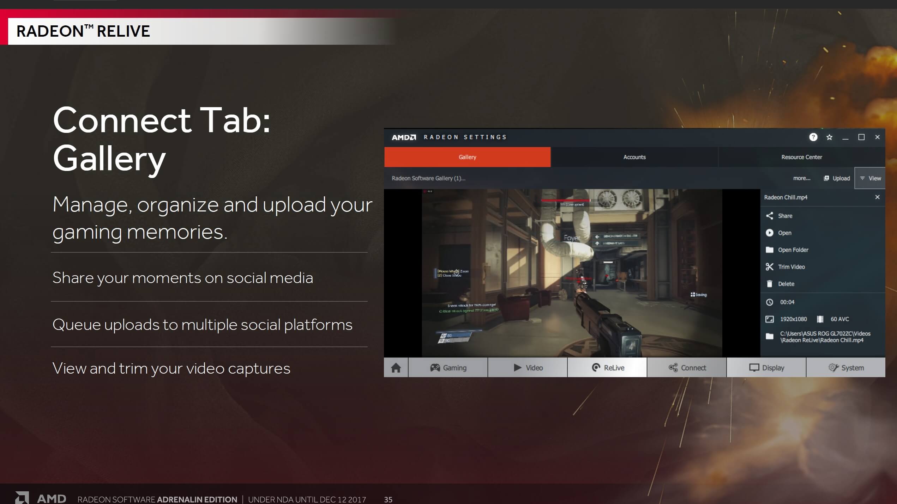This screenshot has width=897, height=504.
Task: Click the Upload button
Action: click(x=837, y=178)
